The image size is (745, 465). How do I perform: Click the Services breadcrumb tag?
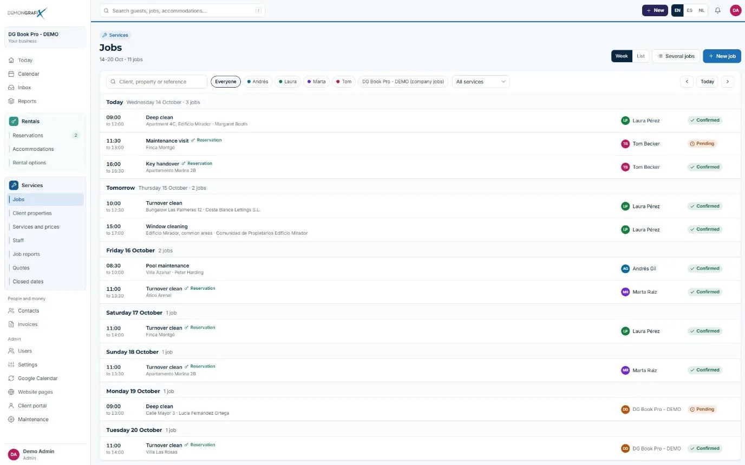click(x=115, y=35)
